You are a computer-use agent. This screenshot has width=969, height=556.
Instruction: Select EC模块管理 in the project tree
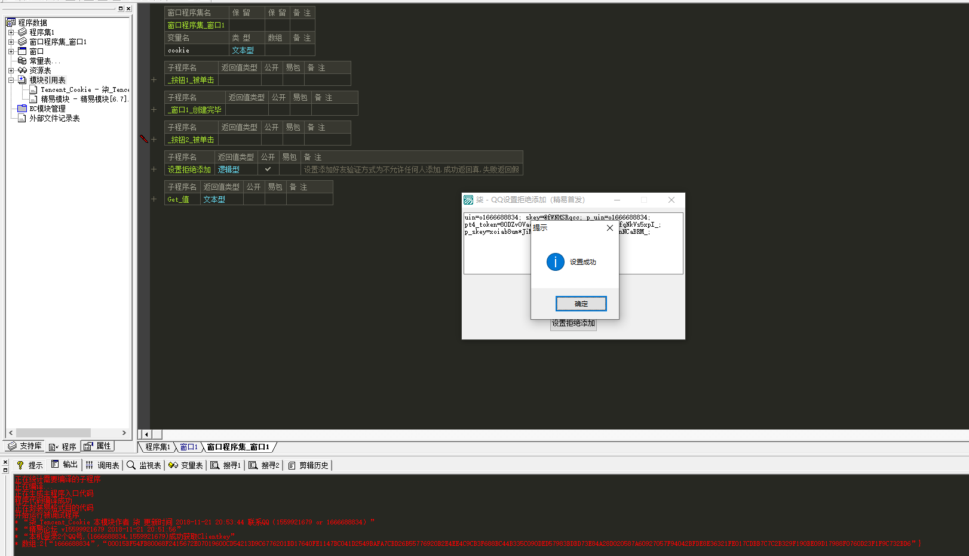(x=47, y=109)
